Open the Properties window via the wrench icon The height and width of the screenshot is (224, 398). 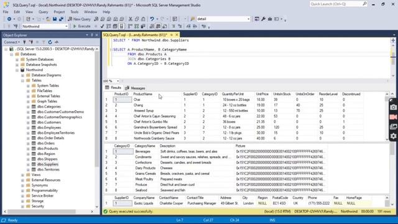tap(263, 19)
